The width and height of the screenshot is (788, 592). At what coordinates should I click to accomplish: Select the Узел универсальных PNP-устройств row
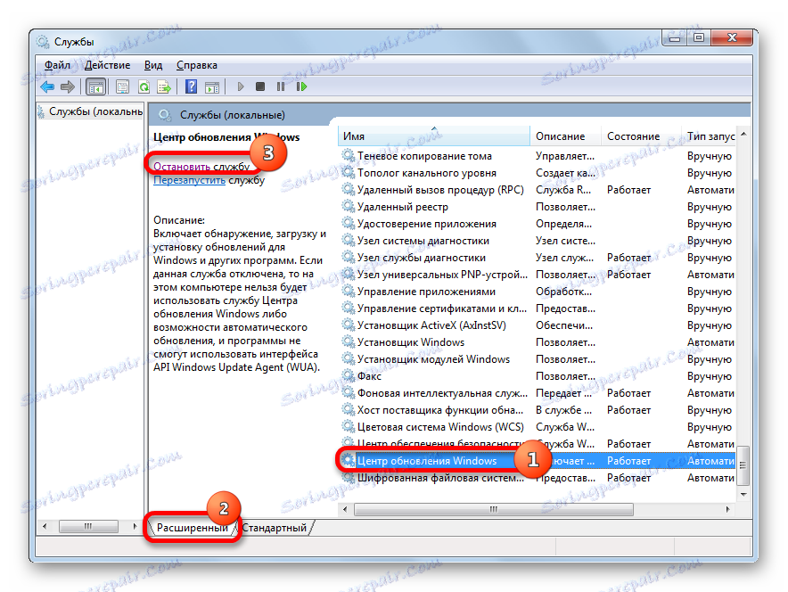(538, 275)
